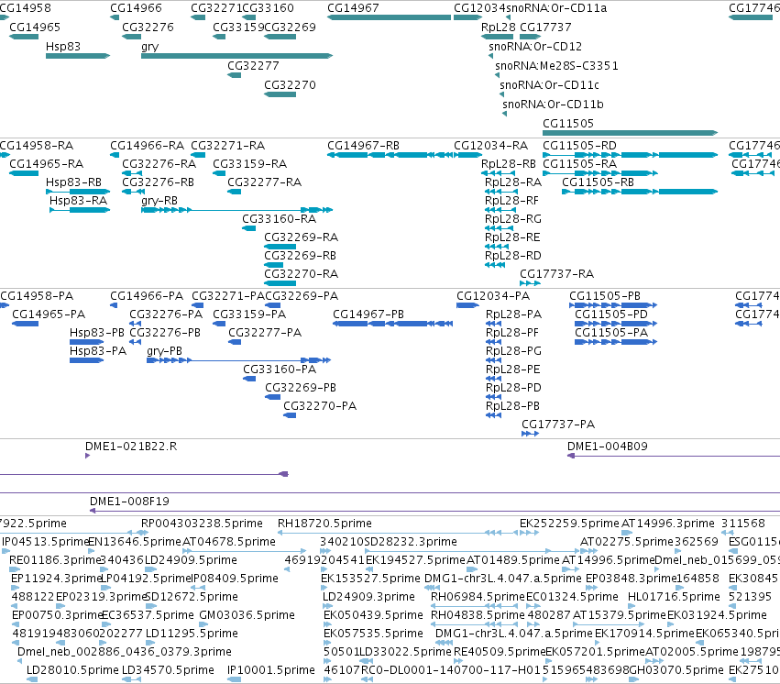This screenshot has width=780, height=684.
Task: Open the CG14967 gene feature
Action: [389, 17]
